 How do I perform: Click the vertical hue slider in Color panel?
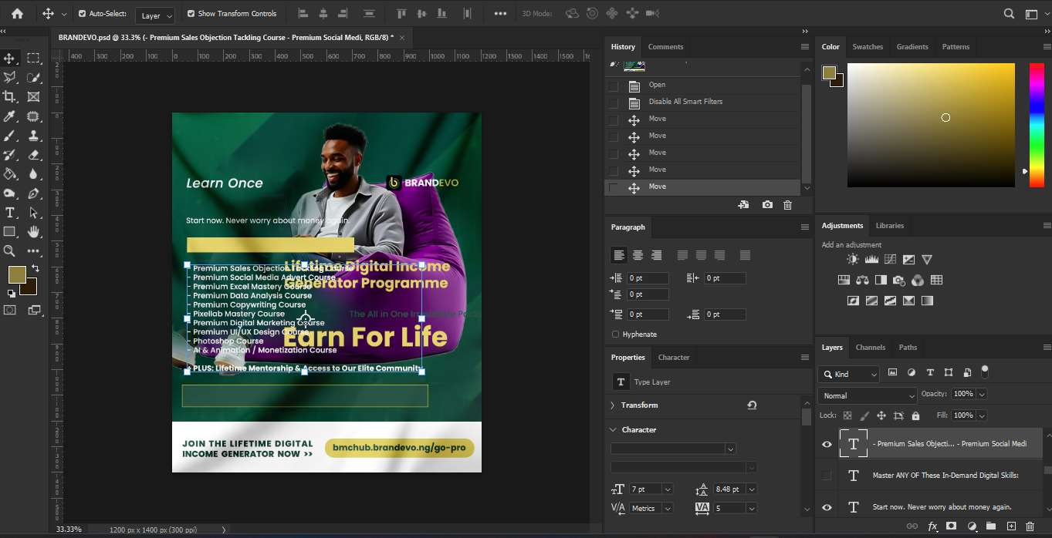1037,125
